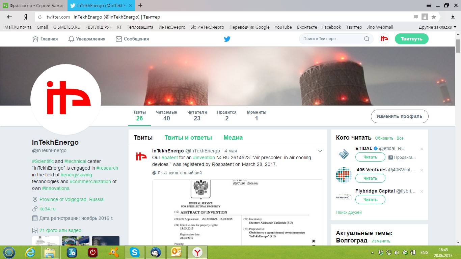Image resolution: width=461 pixels, height=259 pixels.
Task: Expand the tweet options chevron
Action: pyautogui.click(x=320, y=151)
